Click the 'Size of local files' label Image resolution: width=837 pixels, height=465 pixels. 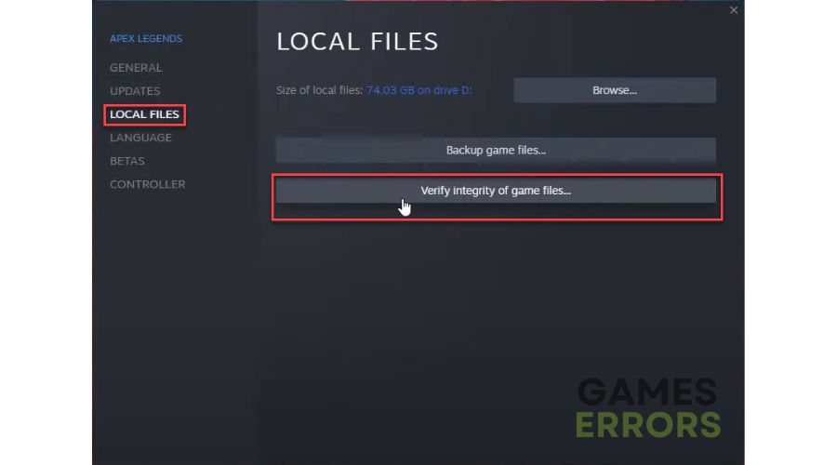pyautogui.click(x=319, y=90)
